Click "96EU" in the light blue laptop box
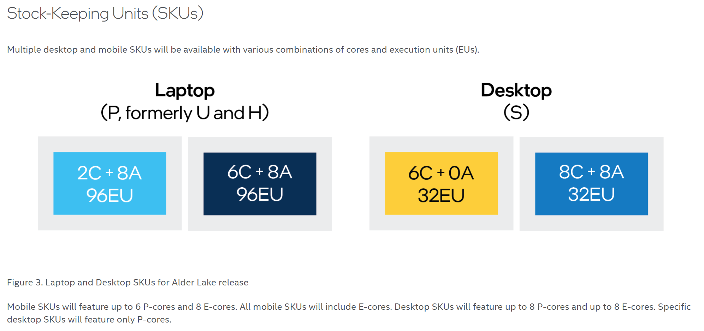The width and height of the screenshot is (704, 331). (x=110, y=195)
